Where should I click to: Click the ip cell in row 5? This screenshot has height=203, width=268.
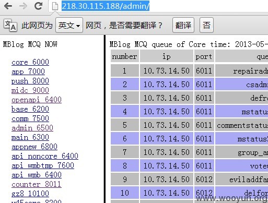click(x=167, y=125)
